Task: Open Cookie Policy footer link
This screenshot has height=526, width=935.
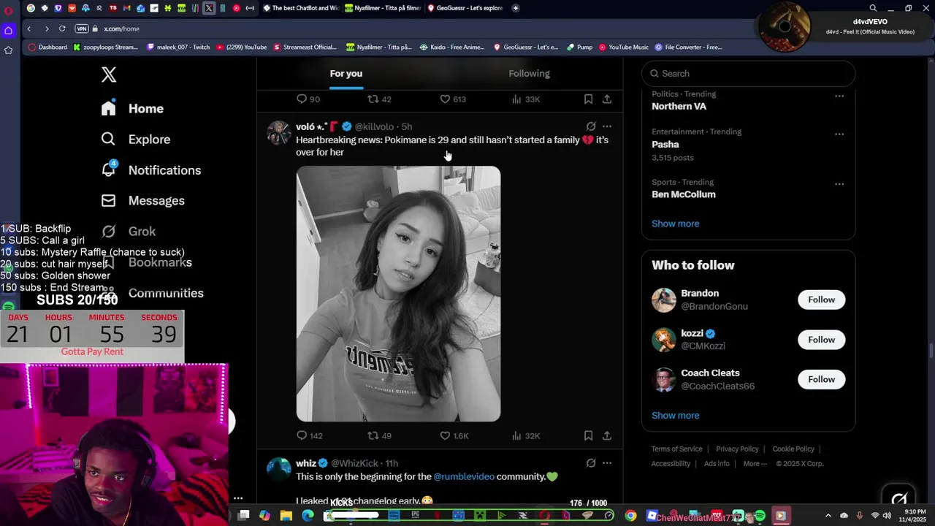Action: (x=793, y=449)
